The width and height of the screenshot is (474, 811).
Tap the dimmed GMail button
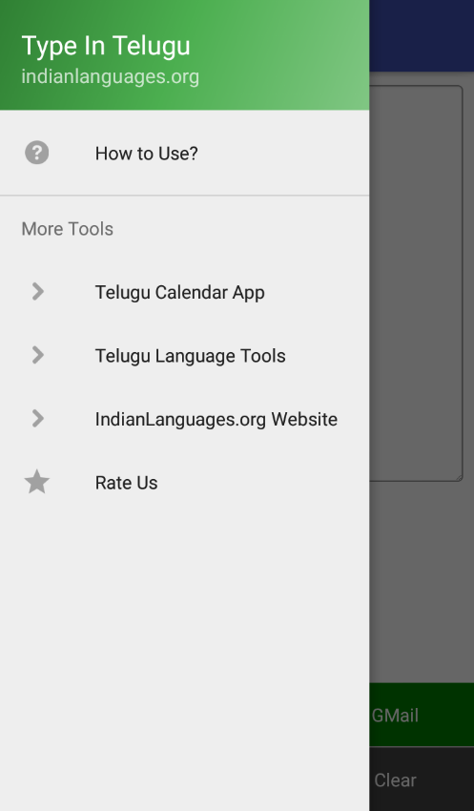pos(422,715)
